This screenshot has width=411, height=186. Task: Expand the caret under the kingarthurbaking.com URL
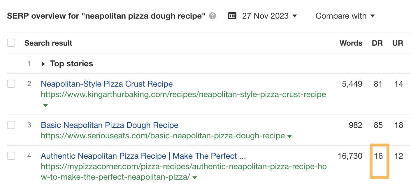[45, 105]
